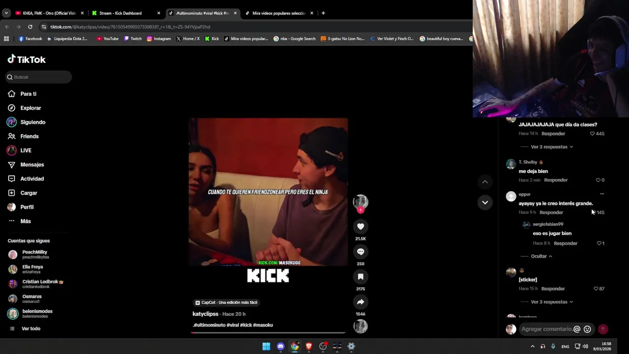Viewport: 629px width, 354px height.
Task: Click the CapCut edición más fácil link
Action: point(227,302)
